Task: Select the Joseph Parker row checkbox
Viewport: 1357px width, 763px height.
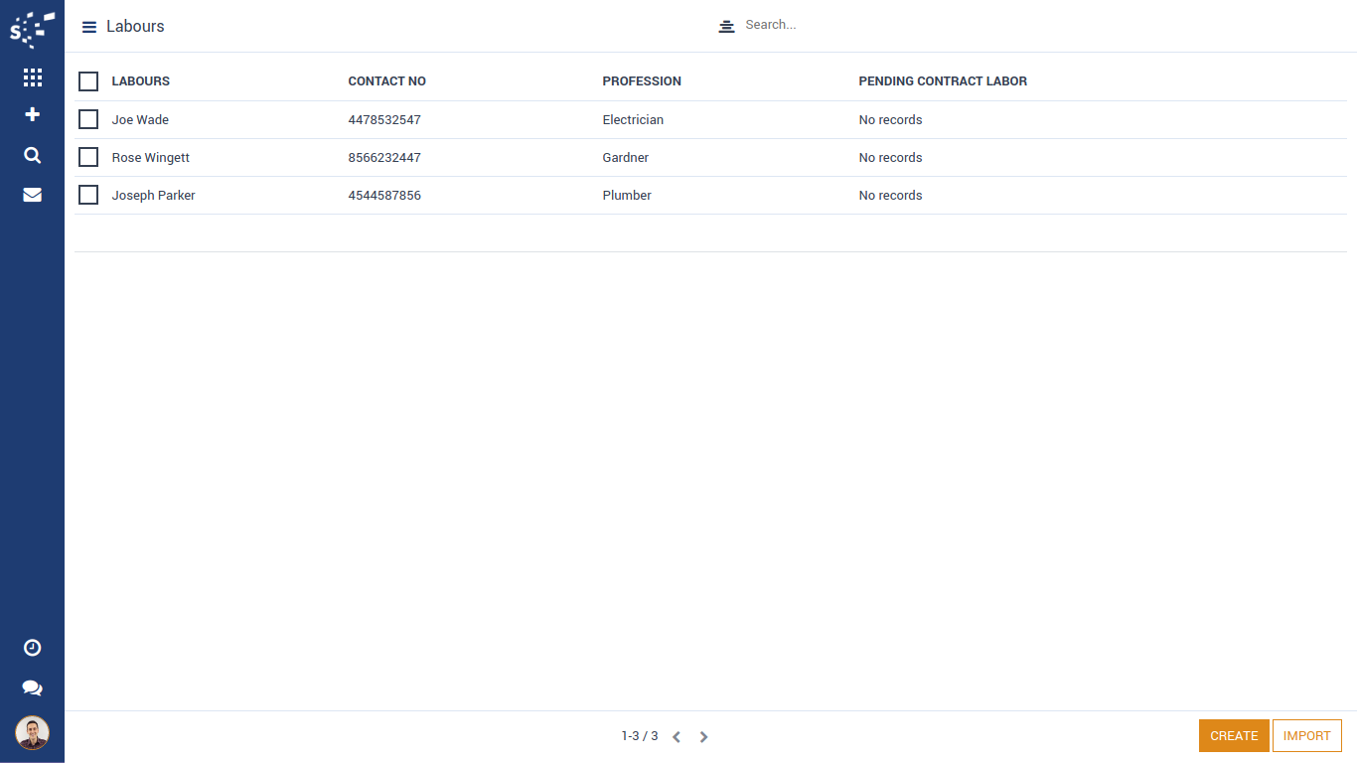Action: pos(88,195)
